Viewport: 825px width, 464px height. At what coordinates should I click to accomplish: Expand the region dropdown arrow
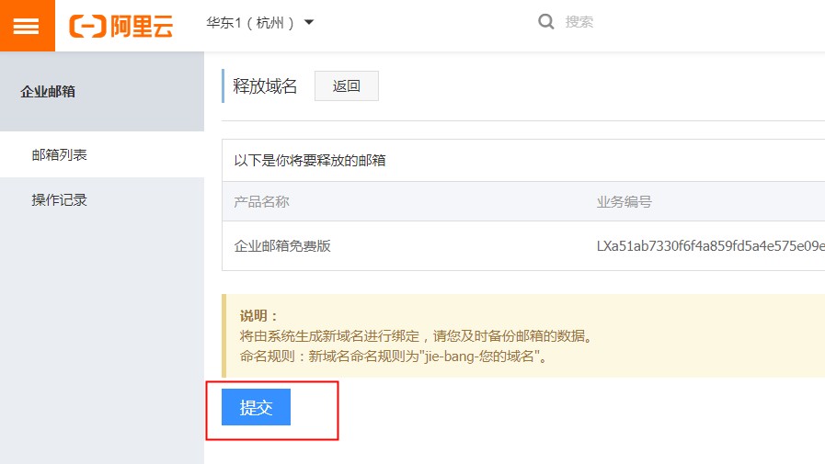(309, 23)
